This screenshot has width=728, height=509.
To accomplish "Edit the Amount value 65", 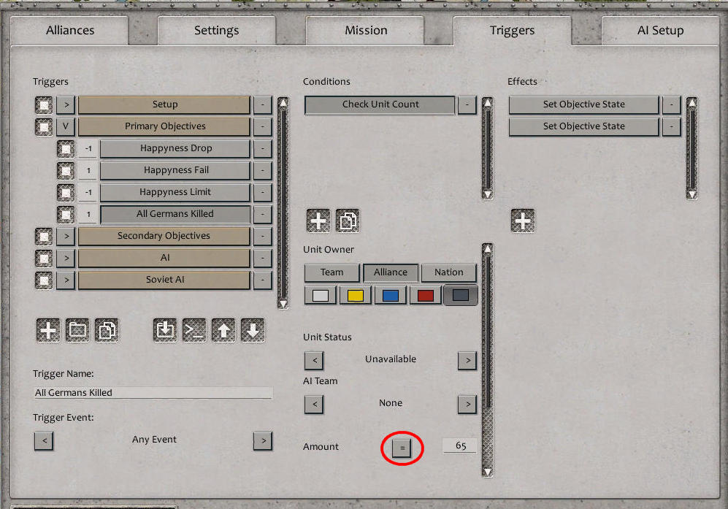I will pyautogui.click(x=460, y=446).
